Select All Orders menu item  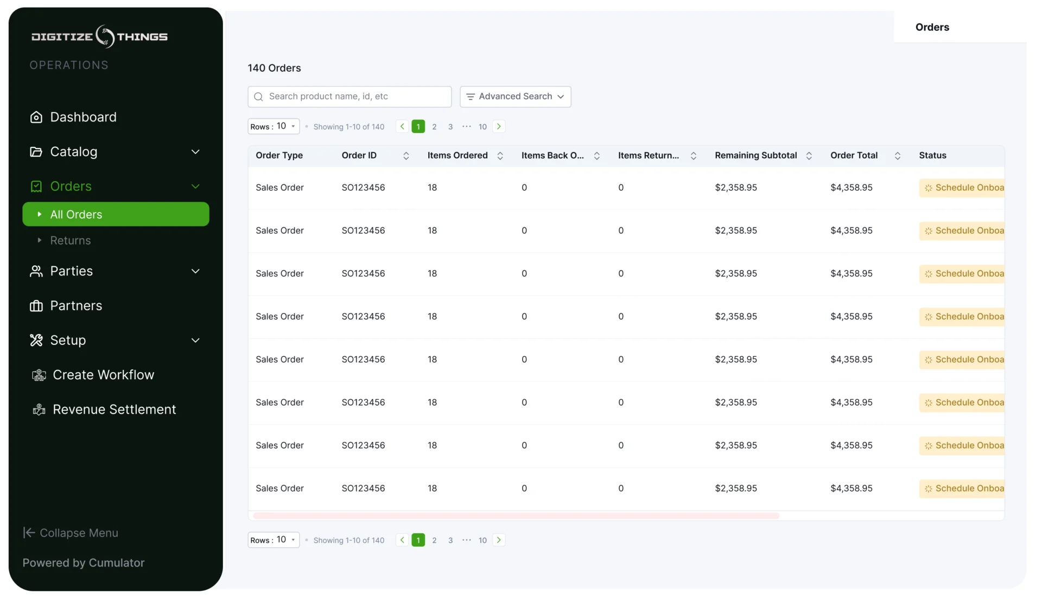coord(116,214)
